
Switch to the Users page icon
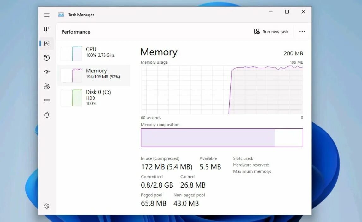tap(47, 86)
